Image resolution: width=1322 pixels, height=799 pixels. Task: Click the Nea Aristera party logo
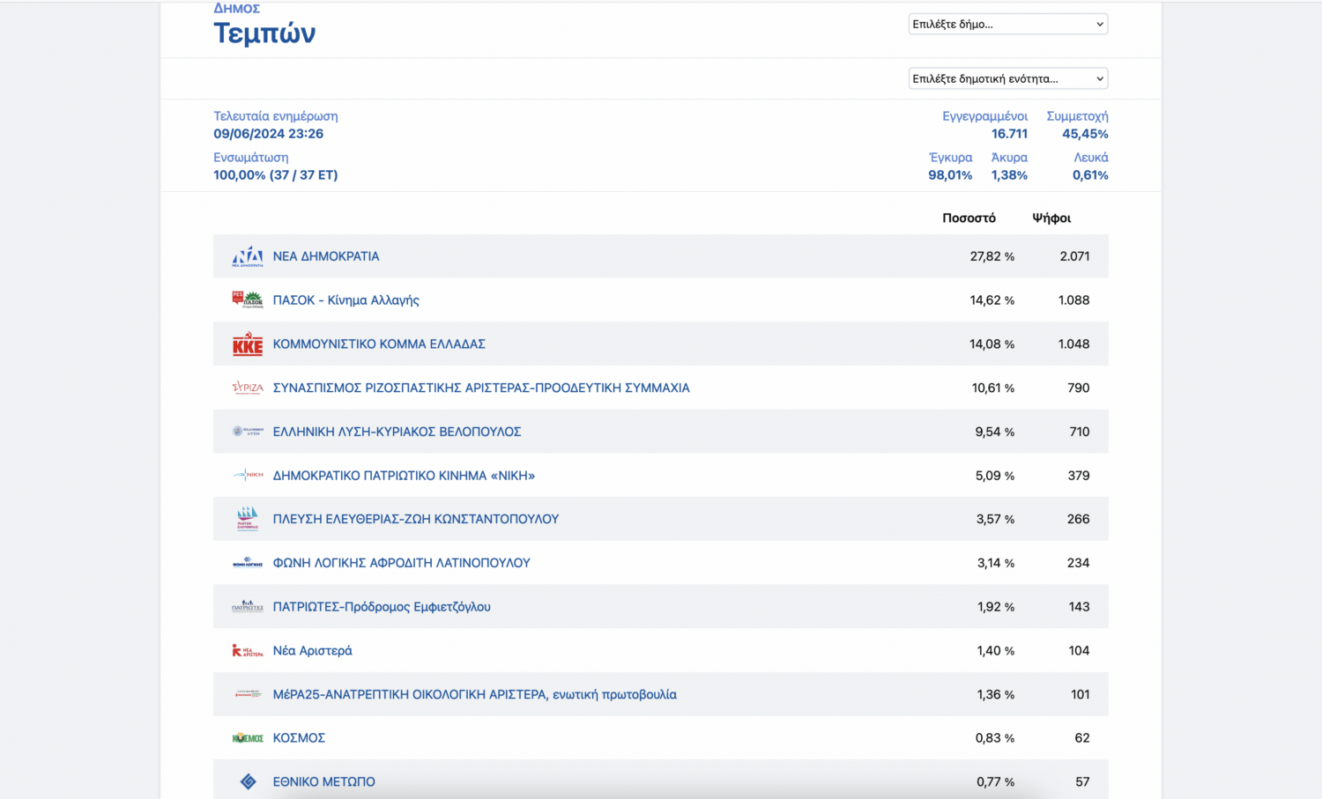point(248,650)
